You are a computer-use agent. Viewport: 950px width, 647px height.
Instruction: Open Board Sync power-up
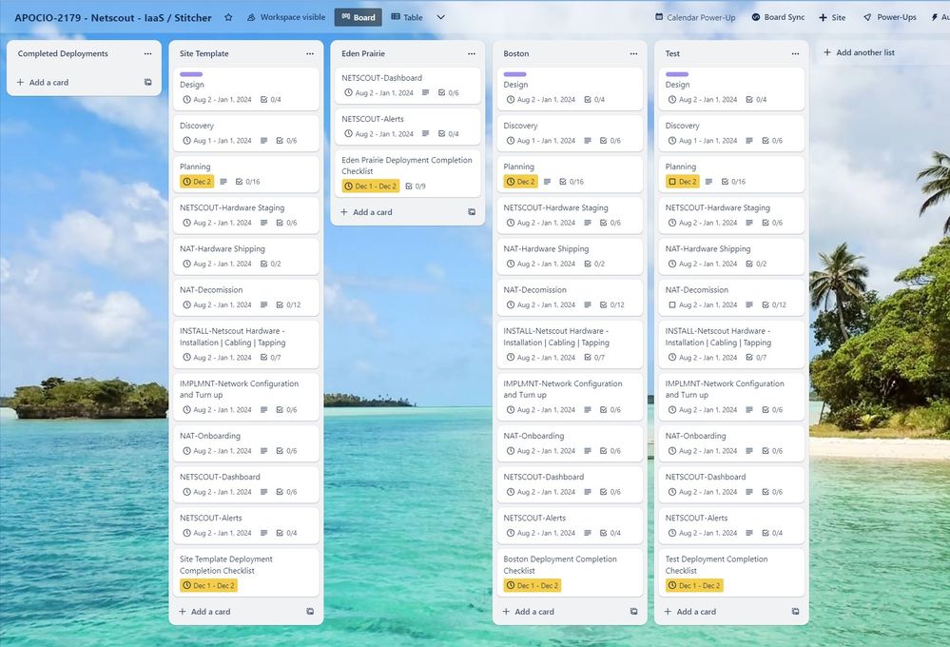pos(778,17)
